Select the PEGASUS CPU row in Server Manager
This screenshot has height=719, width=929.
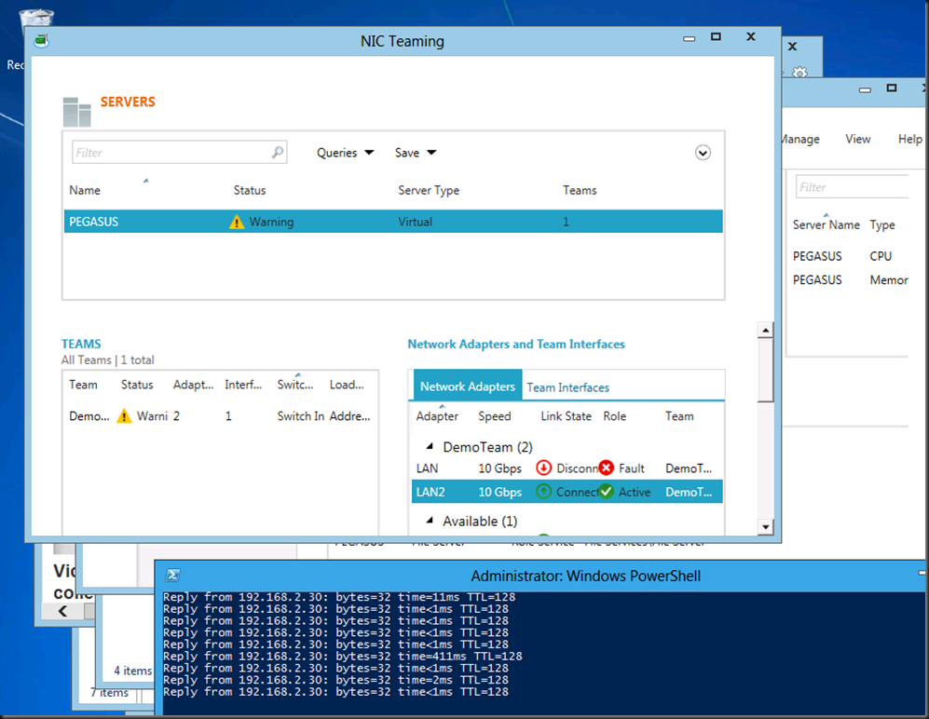click(850, 256)
